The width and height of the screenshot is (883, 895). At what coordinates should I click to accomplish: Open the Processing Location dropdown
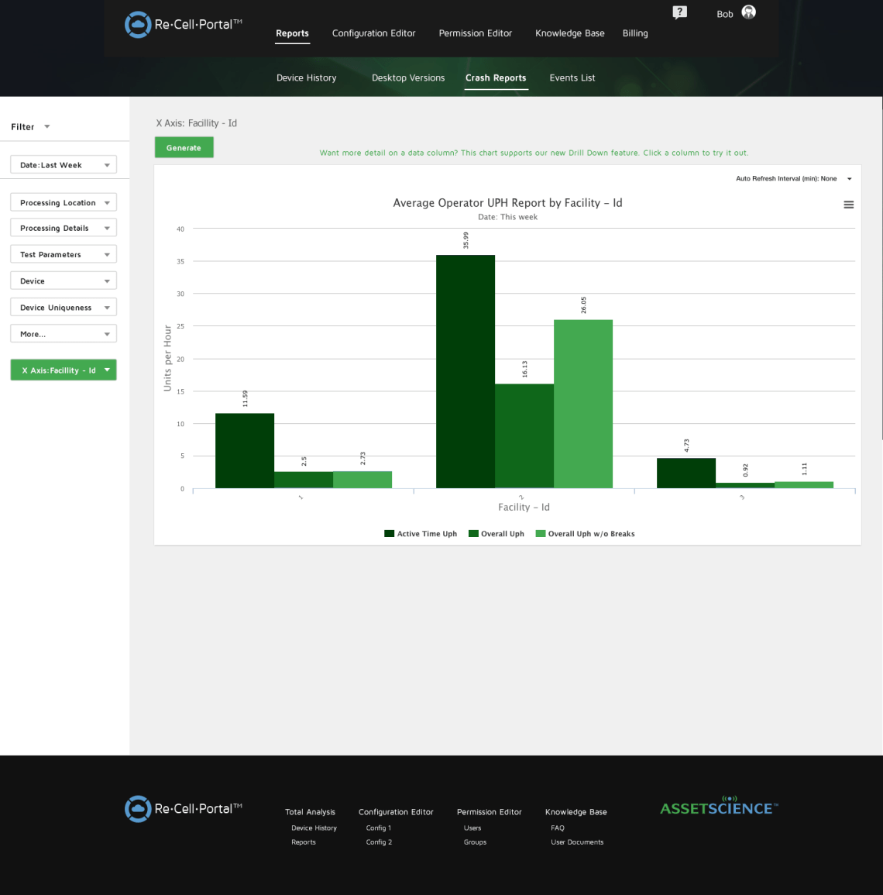(64, 203)
